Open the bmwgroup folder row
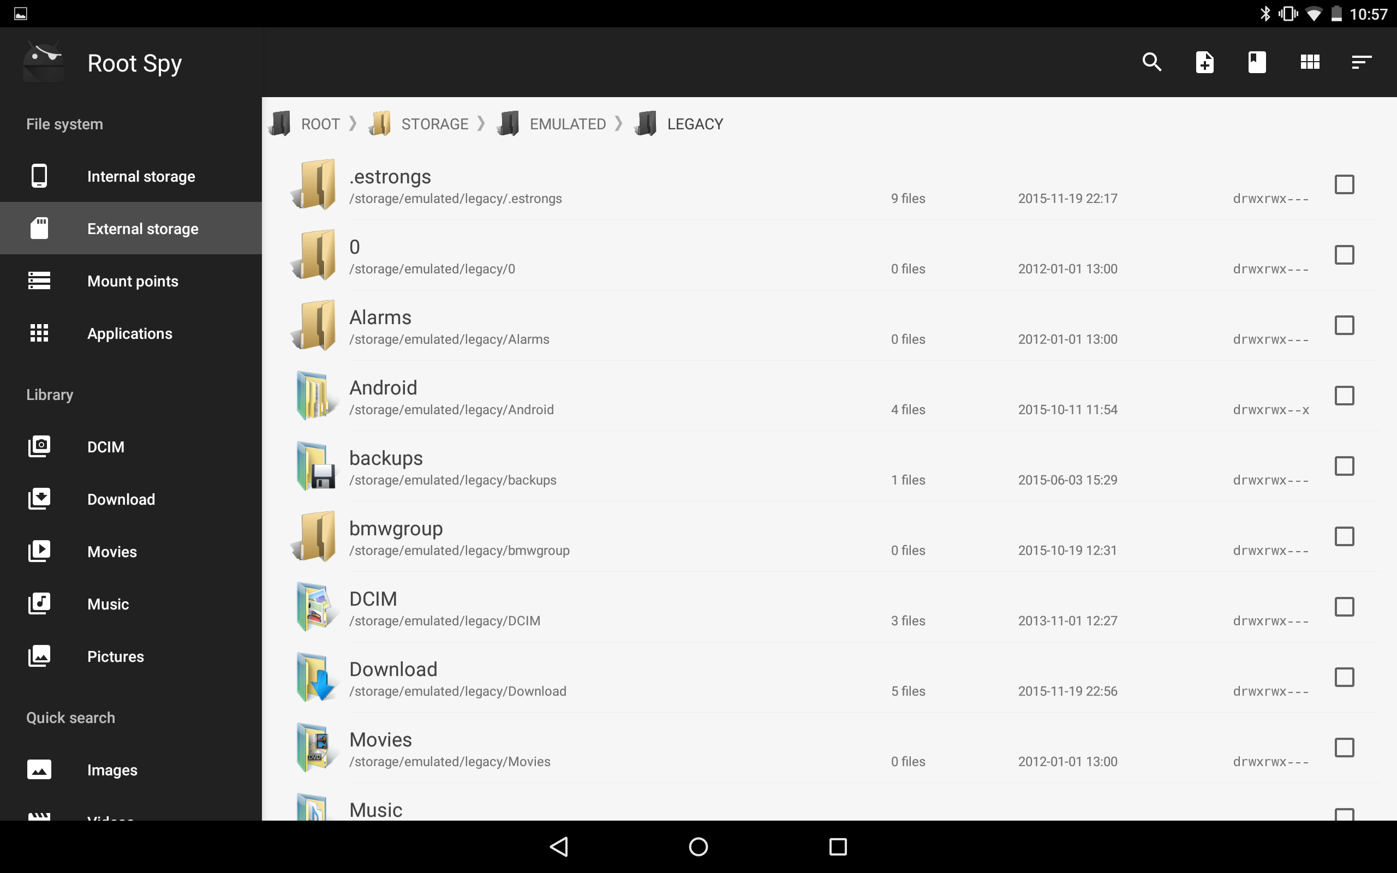The image size is (1397, 873). pyautogui.click(x=577, y=537)
